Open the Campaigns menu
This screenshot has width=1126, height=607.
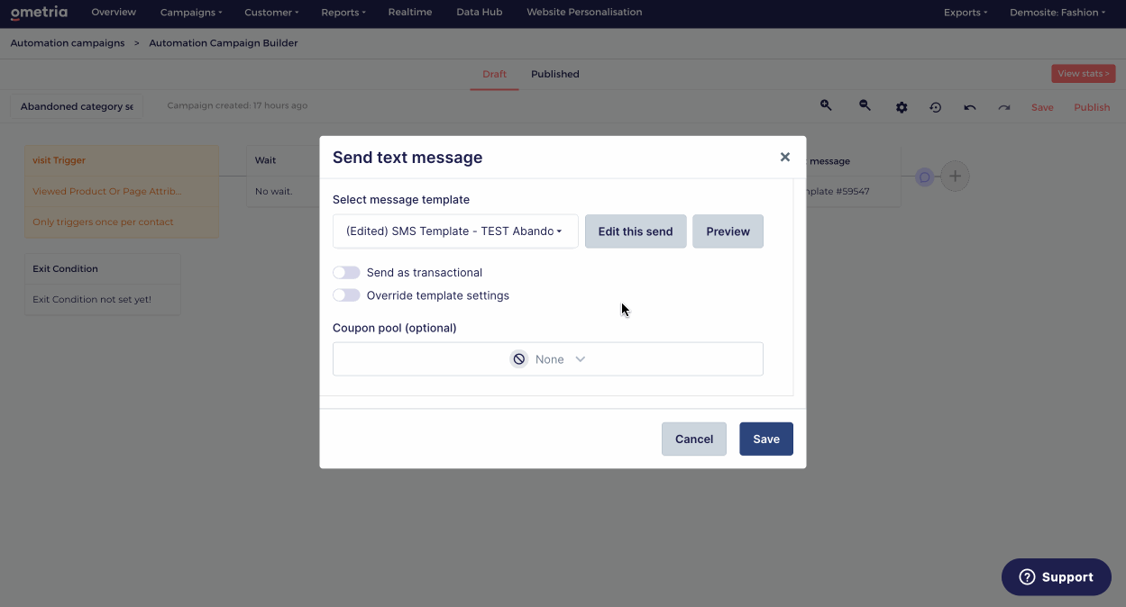191,13
